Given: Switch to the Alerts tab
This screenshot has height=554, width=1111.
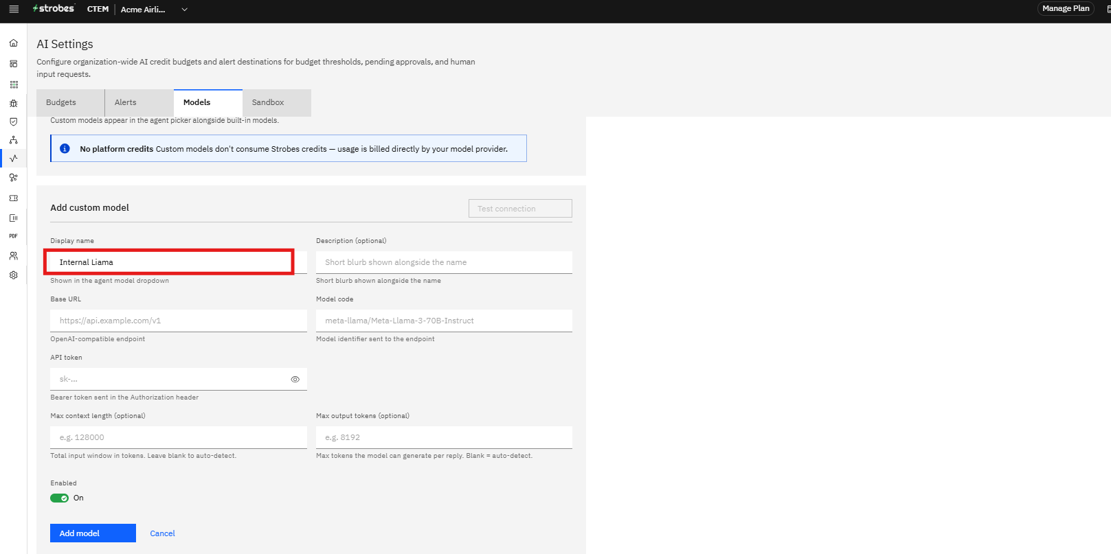Looking at the screenshot, I should pos(139,103).
